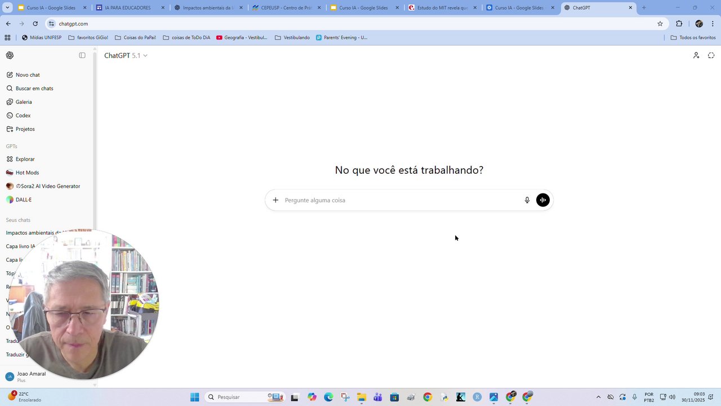
Task: Click the microphone dictation icon
Action: click(x=527, y=200)
